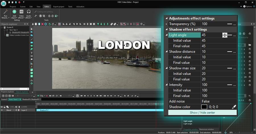Click the Options gear icon
The height and width of the screenshot is (134, 256).
point(244,6)
